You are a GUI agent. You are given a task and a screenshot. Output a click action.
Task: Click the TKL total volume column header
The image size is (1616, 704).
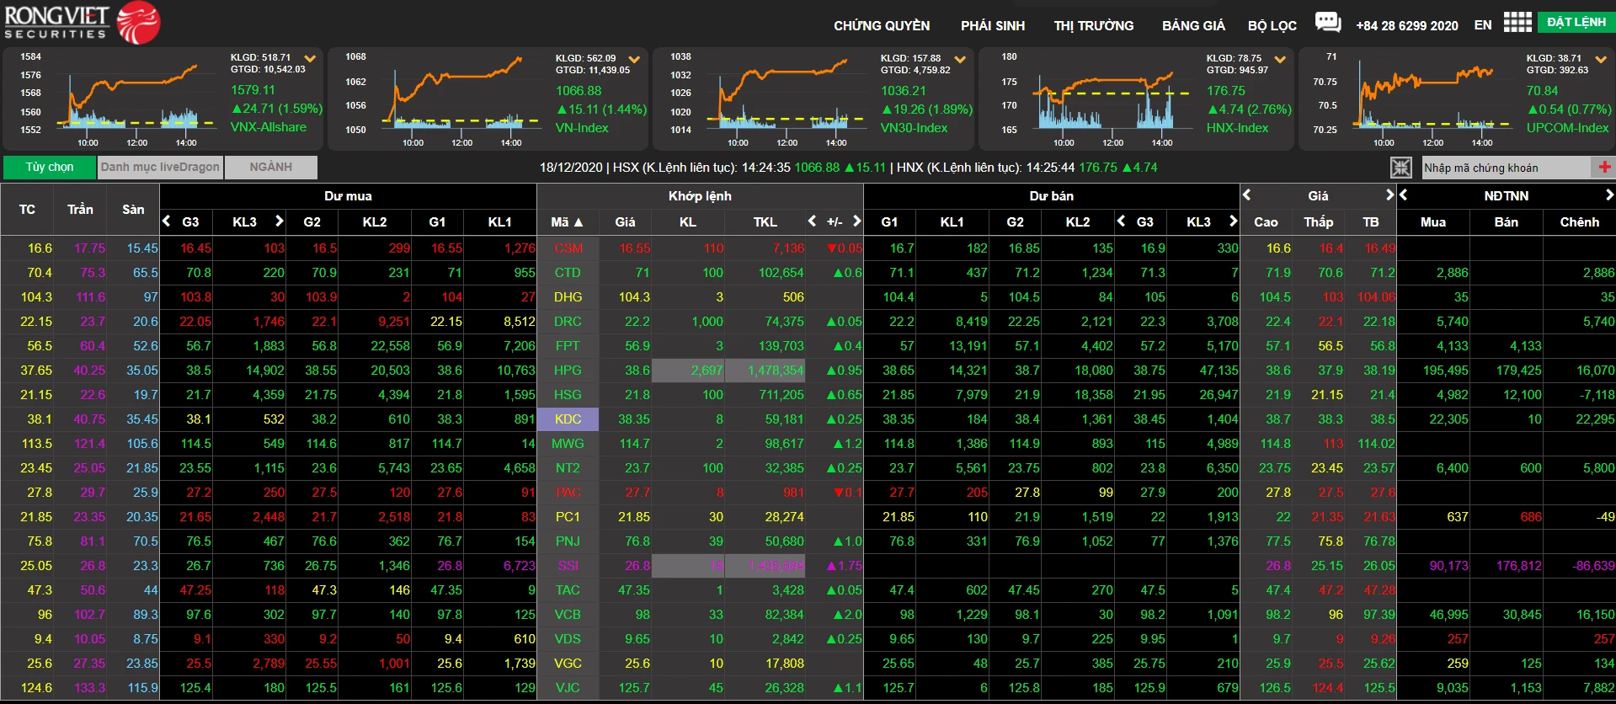point(765,221)
